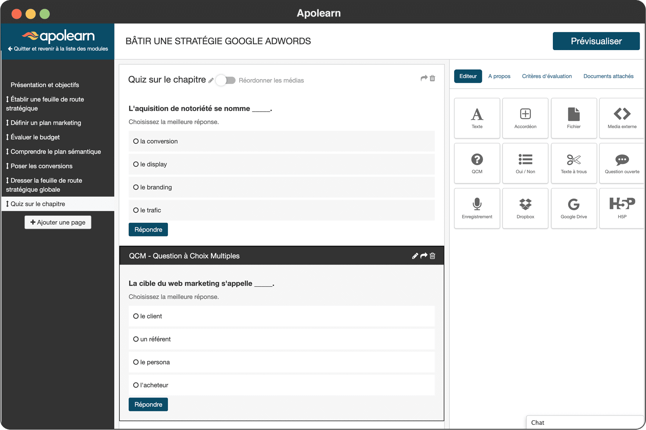
Task: Click Répondre under the web marketing question
Action: 148,405
